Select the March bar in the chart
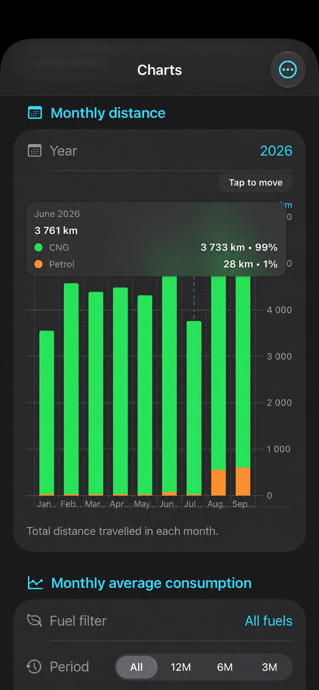 96,394
